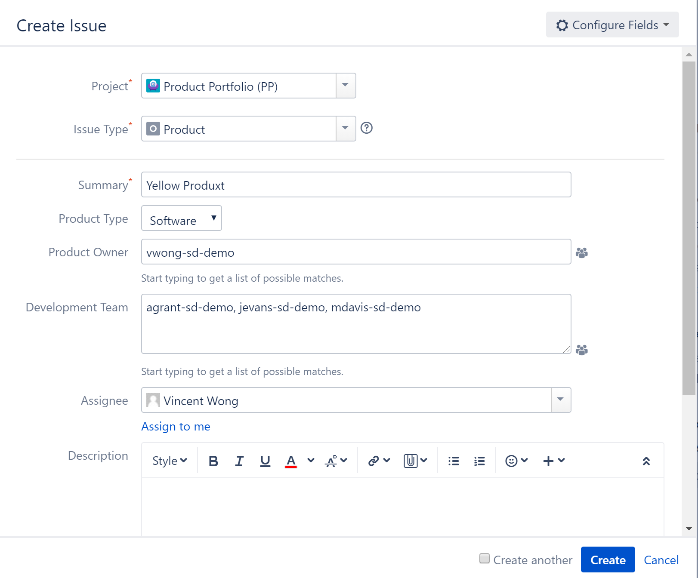Insert a numbered list
This screenshot has width=698, height=578.
(x=479, y=461)
